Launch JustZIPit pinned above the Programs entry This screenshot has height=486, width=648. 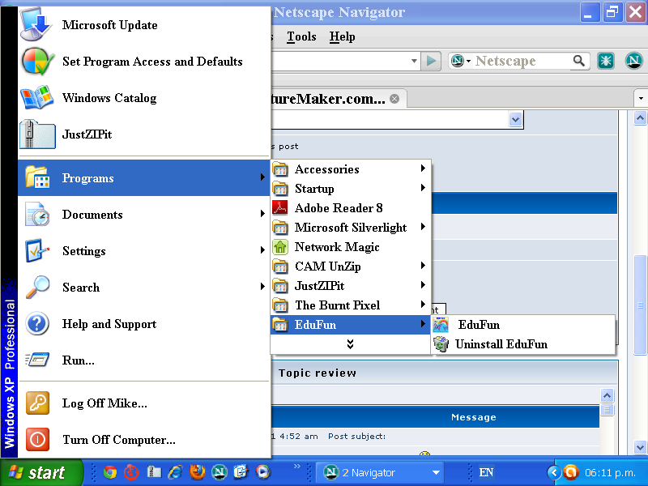[x=144, y=134]
